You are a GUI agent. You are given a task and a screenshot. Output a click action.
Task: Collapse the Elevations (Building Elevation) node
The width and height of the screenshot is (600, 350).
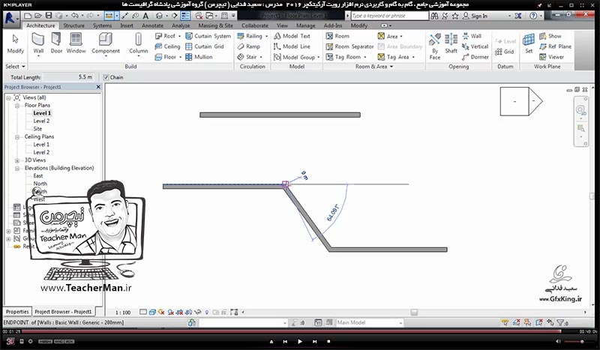17,168
